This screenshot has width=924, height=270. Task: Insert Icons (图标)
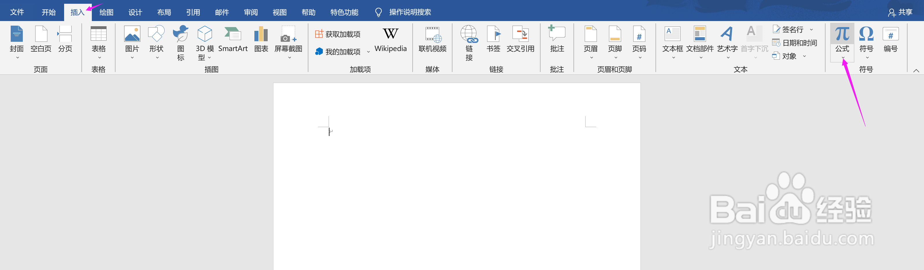(x=180, y=43)
